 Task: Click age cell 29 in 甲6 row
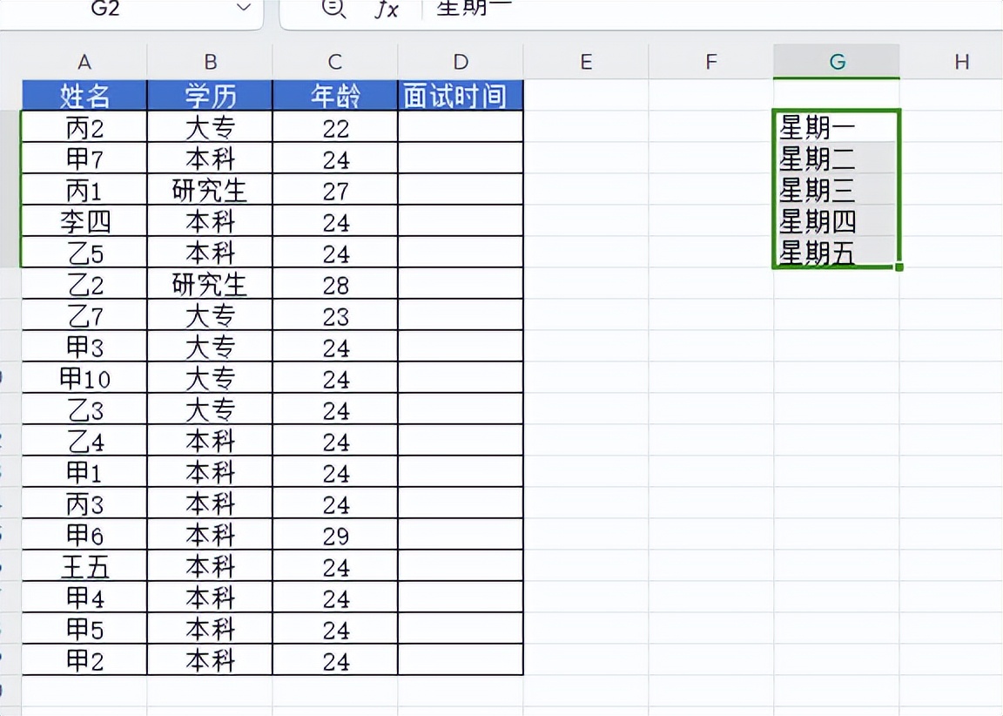click(335, 534)
